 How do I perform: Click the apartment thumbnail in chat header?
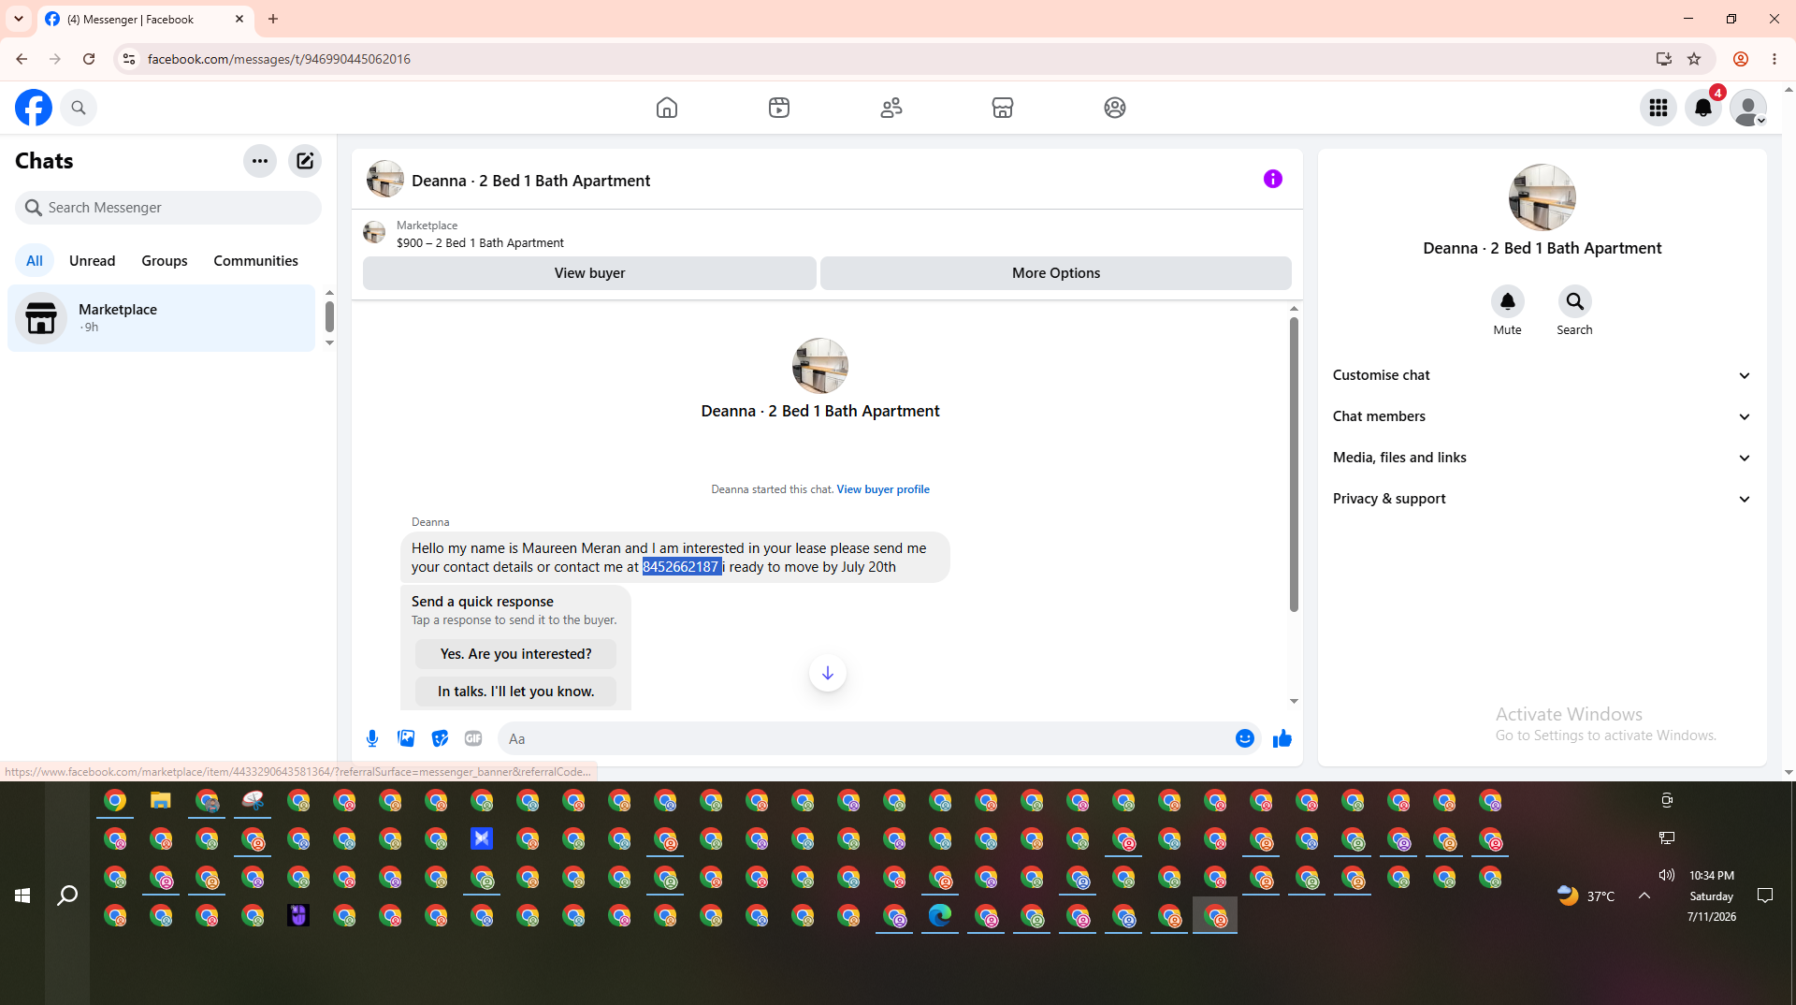385,179
